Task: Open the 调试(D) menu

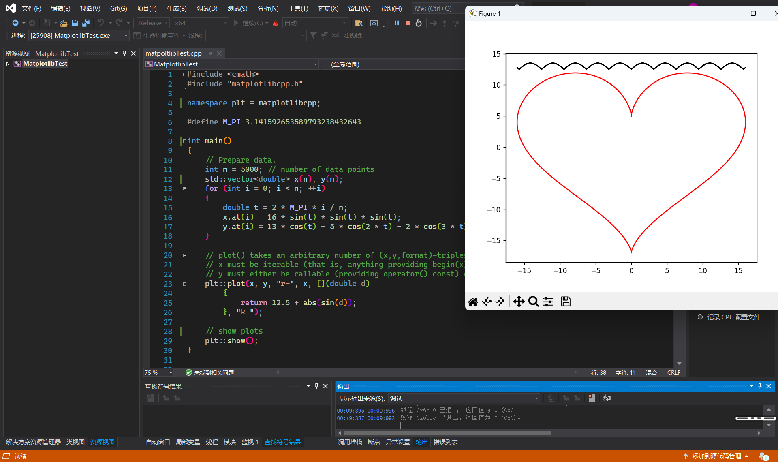Action: (207, 8)
